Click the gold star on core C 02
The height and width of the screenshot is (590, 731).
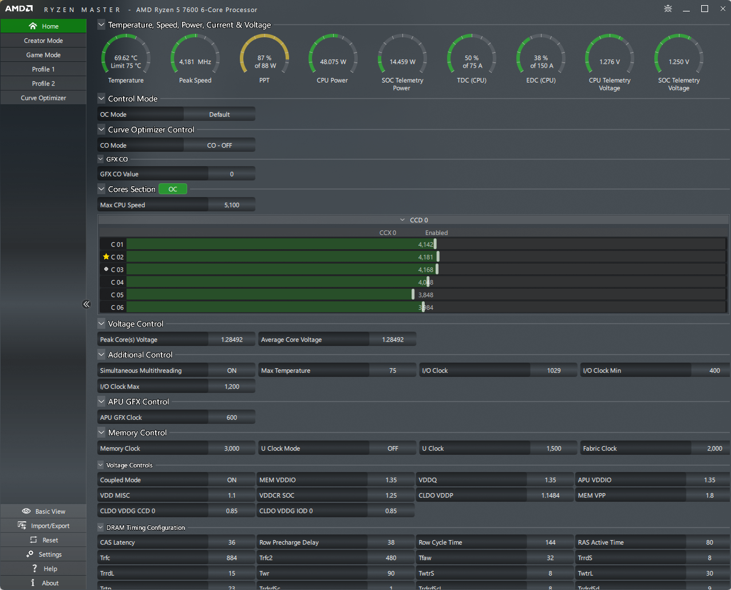point(106,257)
